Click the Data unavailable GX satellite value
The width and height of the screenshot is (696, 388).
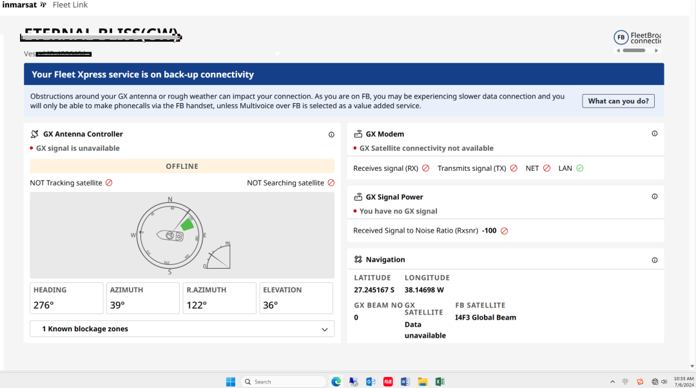click(425, 330)
